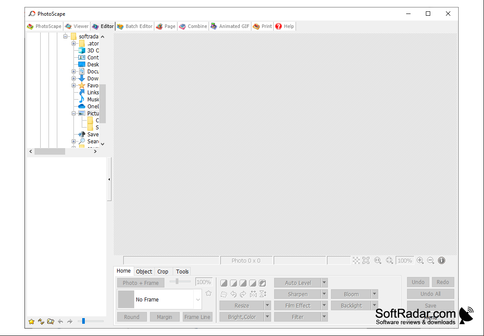The image size is (484, 336).
Task: Open the Backlight dropdown arrow
Action: (374, 305)
